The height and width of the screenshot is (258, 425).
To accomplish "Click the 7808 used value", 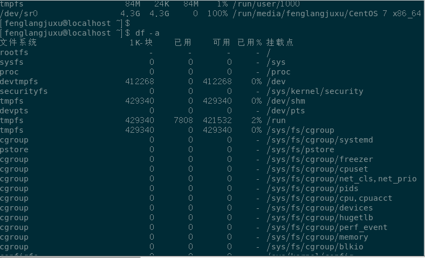I will point(183,120).
